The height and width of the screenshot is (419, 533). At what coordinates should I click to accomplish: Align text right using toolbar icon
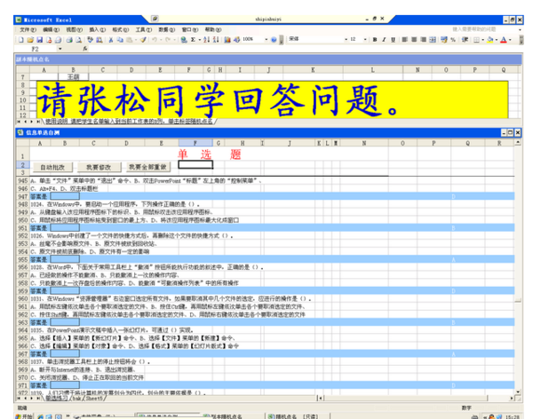pos(423,40)
